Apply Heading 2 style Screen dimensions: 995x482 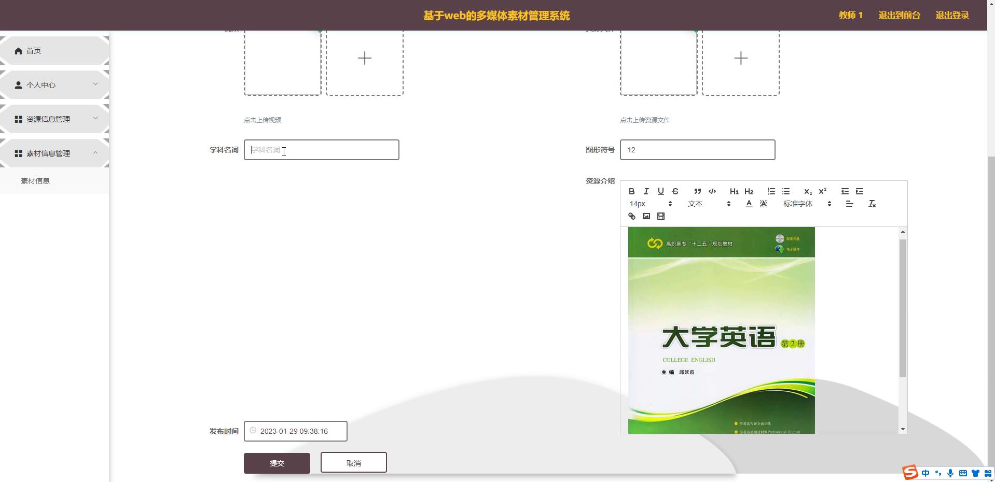[749, 191]
